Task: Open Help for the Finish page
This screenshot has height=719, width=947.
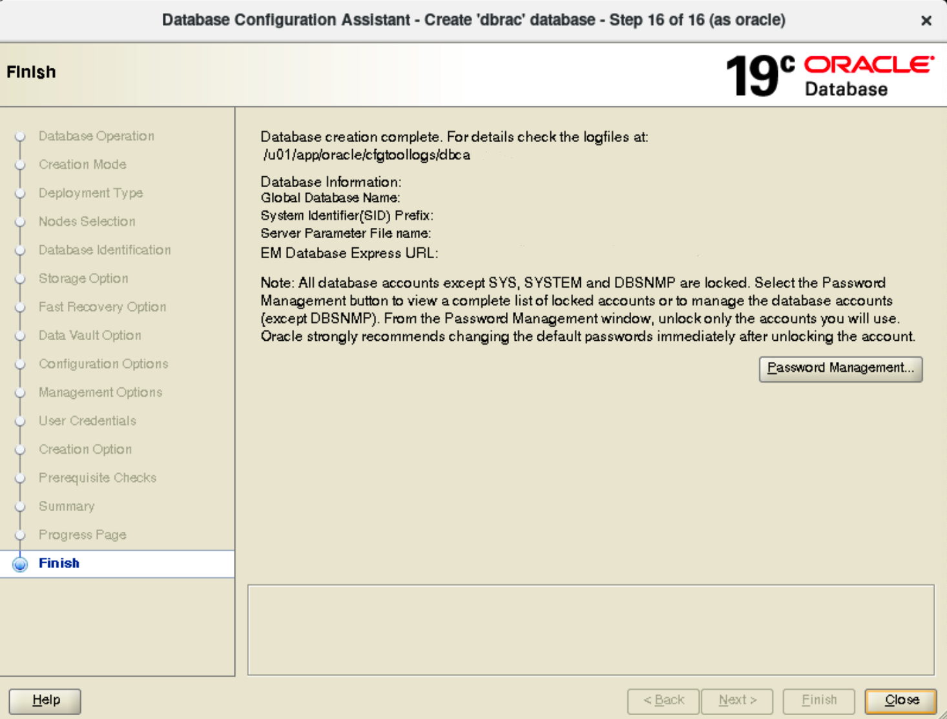Action: (45, 700)
